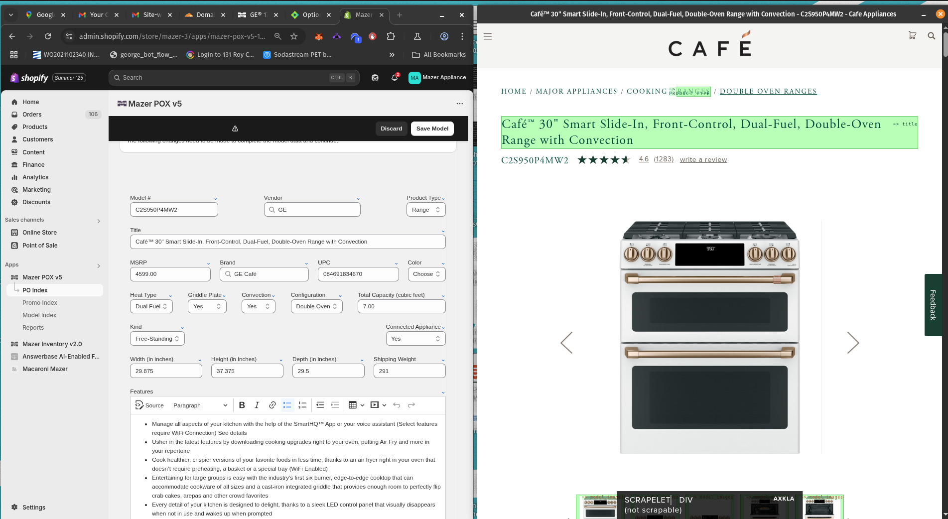Image resolution: width=948 pixels, height=519 pixels.
Task: Select Model Index under Mazer POX v5
Action: [39, 315]
